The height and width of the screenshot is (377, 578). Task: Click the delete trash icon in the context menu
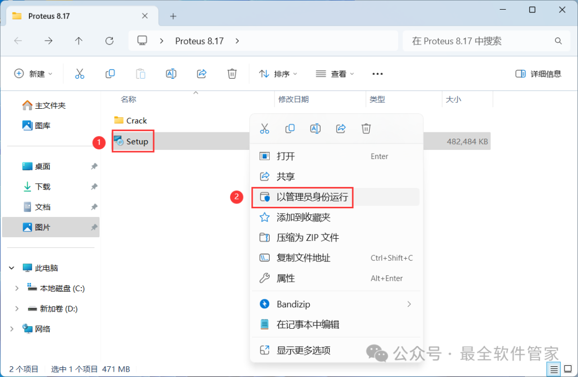[366, 129]
